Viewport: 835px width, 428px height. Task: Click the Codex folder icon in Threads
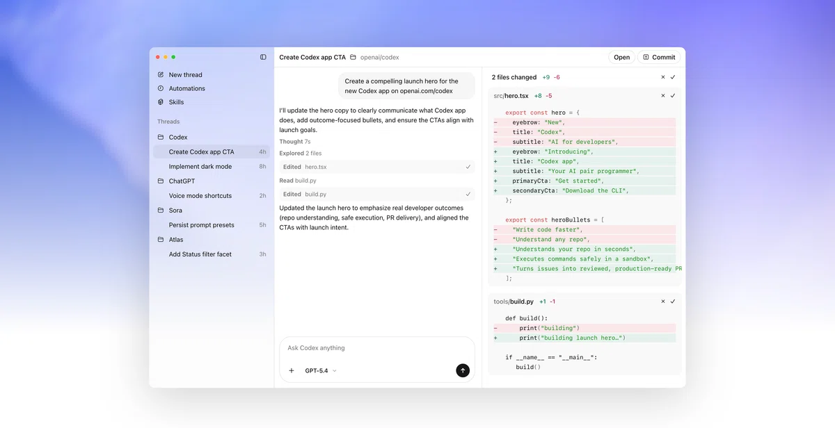click(x=161, y=137)
